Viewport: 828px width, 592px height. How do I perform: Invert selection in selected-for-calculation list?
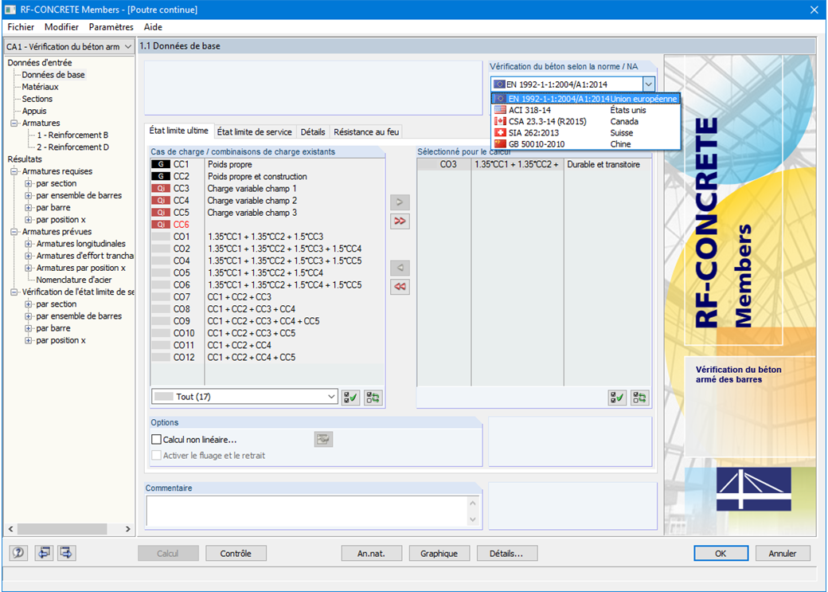(x=639, y=397)
